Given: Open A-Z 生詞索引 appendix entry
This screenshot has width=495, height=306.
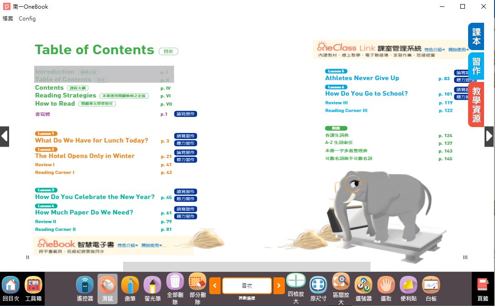Looking at the screenshot, I should pyautogui.click(x=339, y=143).
